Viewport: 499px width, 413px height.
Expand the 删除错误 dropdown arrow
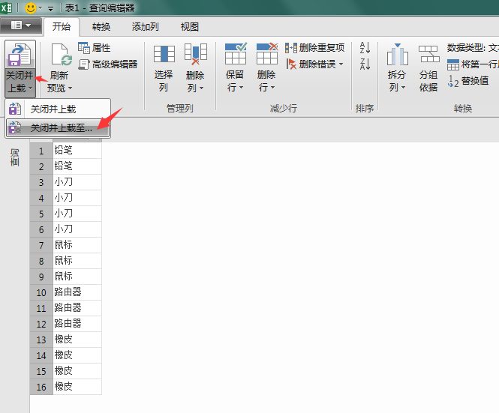tap(341, 64)
